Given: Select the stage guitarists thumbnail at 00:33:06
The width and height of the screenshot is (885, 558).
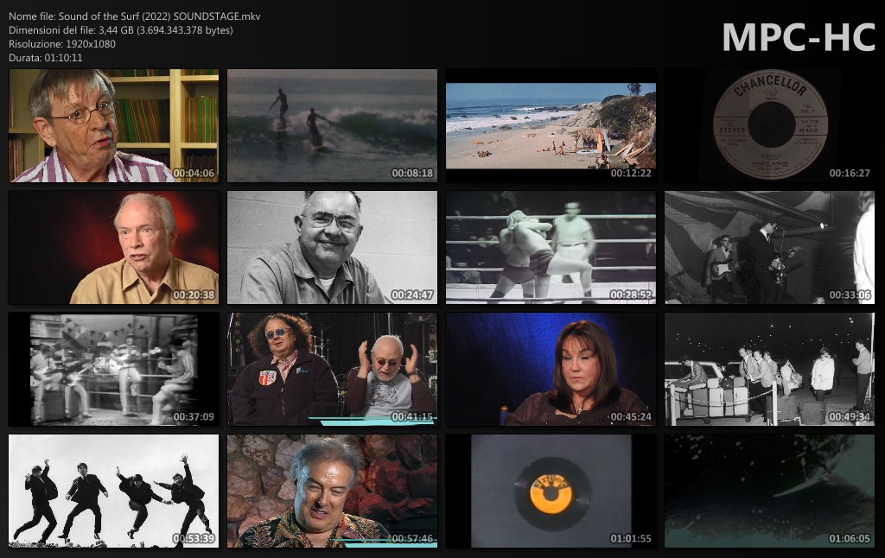Looking at the screenshot, I should pyautogui.click(x=769, y=248).
